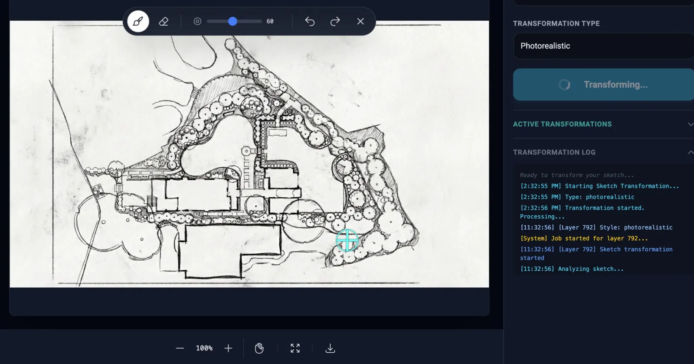Adjust the brush size slider handle

click(x=232, y=21)
